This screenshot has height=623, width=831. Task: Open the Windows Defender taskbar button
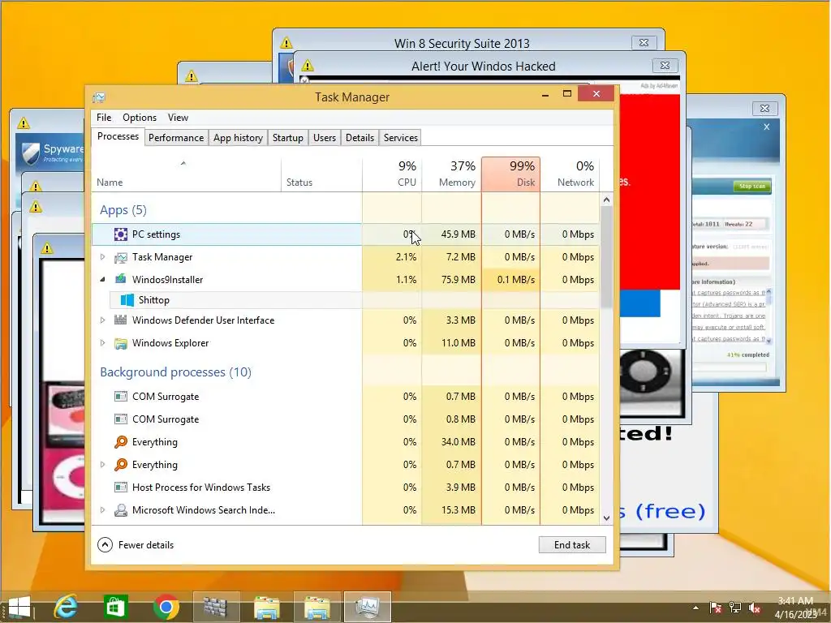pyautogui.click(x=215, y=607)
